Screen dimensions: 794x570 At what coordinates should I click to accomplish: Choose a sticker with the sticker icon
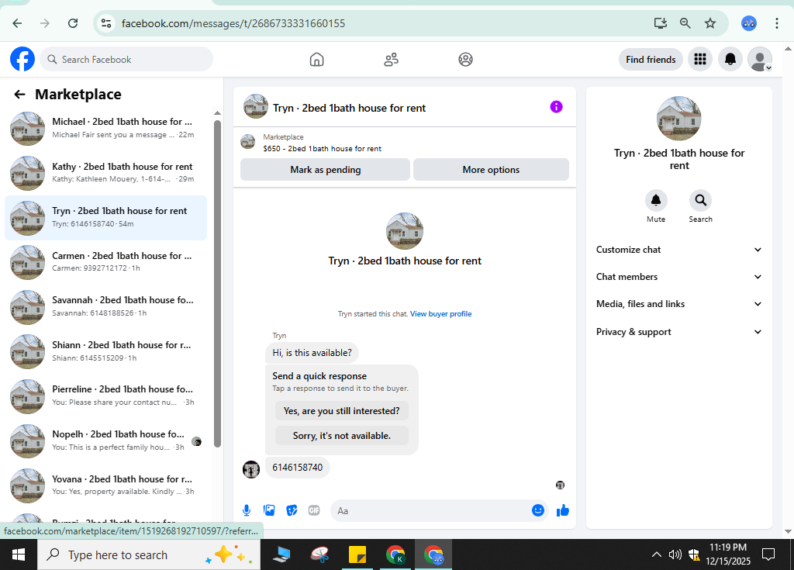pos(292,510)
